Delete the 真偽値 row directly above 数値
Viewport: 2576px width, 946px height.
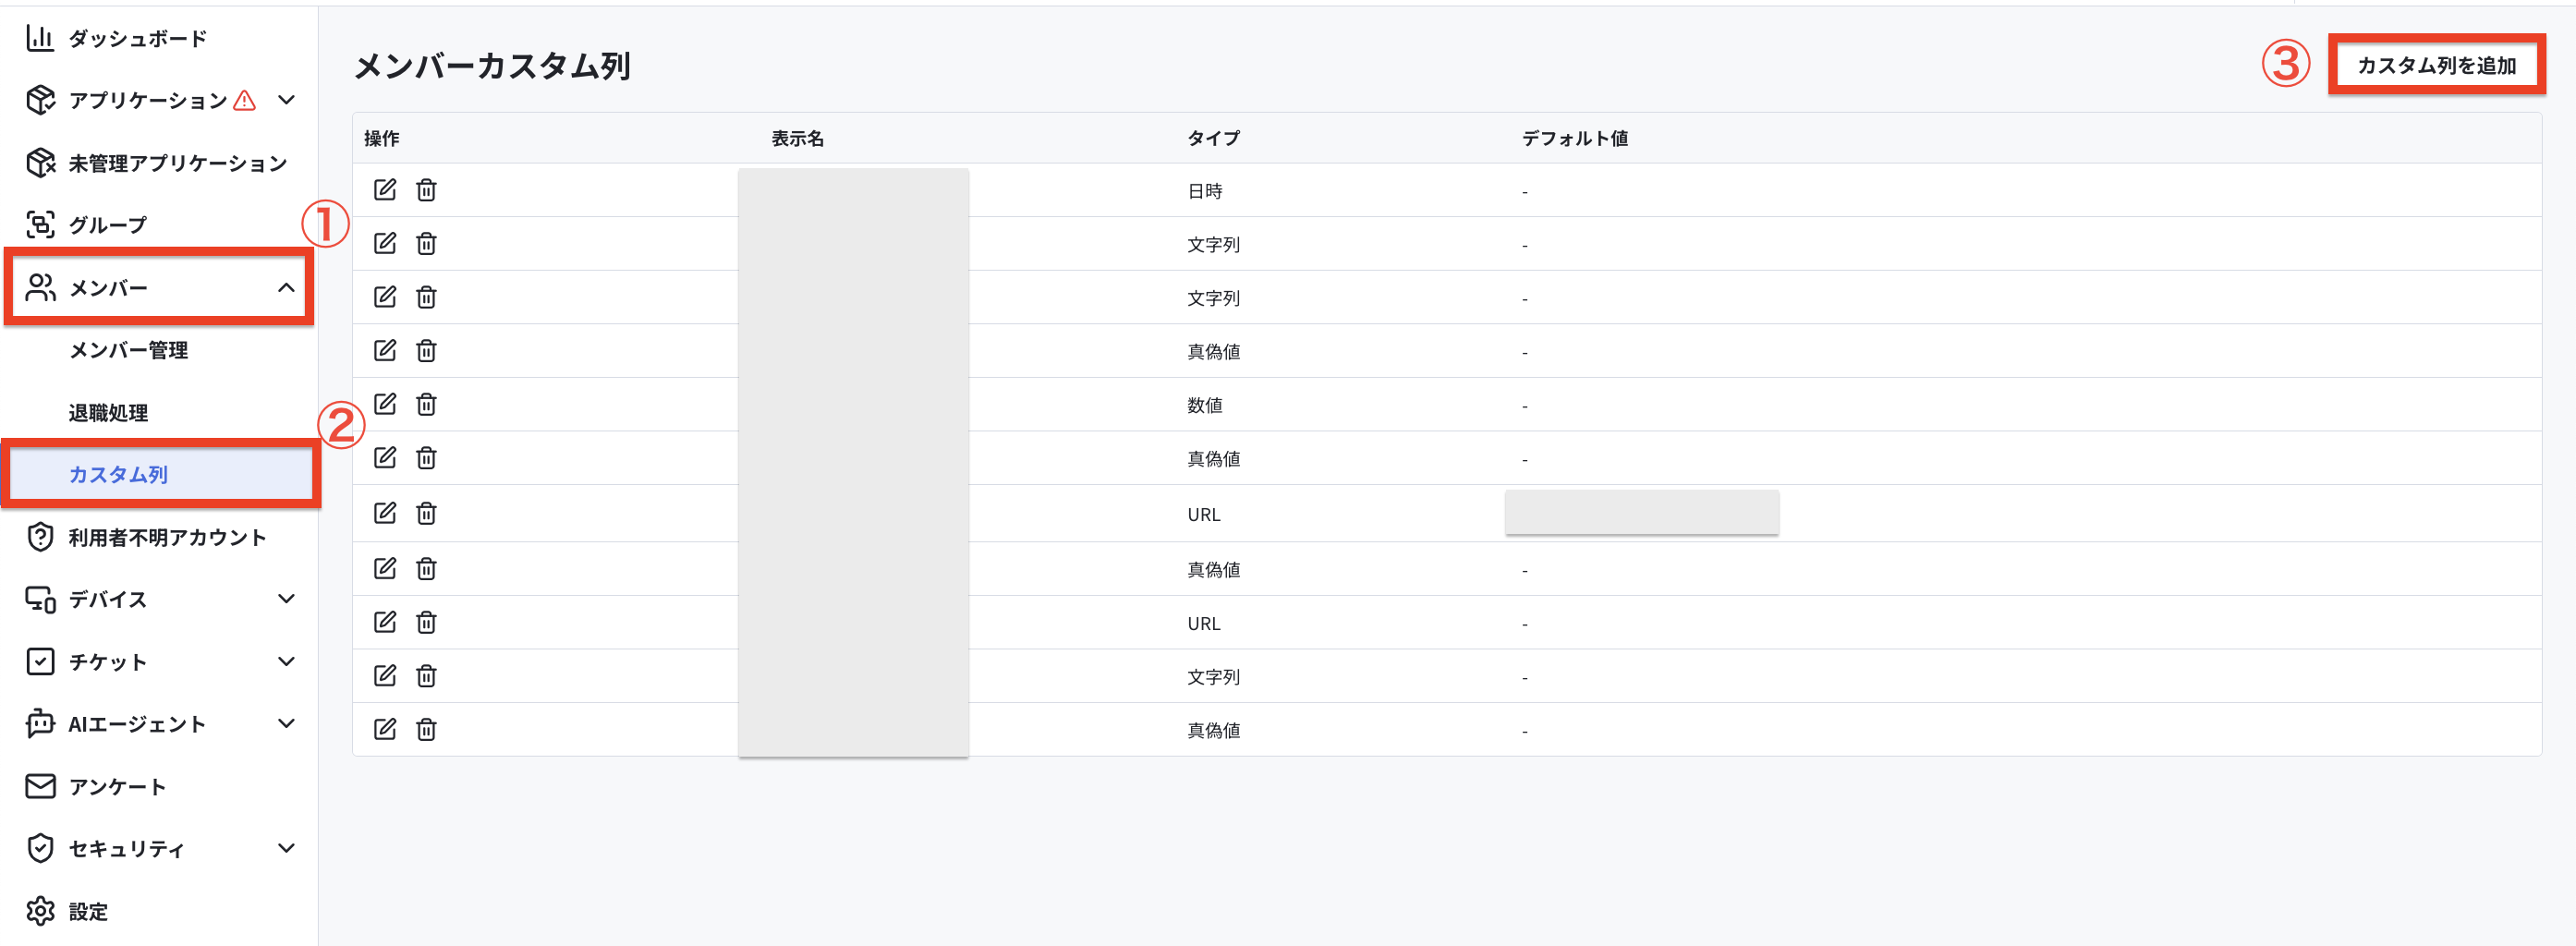pos(426,350)
